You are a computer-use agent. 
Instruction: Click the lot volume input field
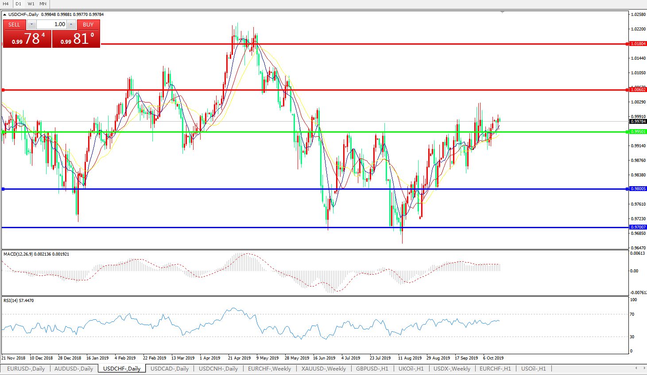click(x=51, y=25)
